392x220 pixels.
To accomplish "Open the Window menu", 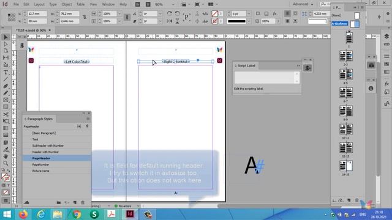I will coord(108,4).
